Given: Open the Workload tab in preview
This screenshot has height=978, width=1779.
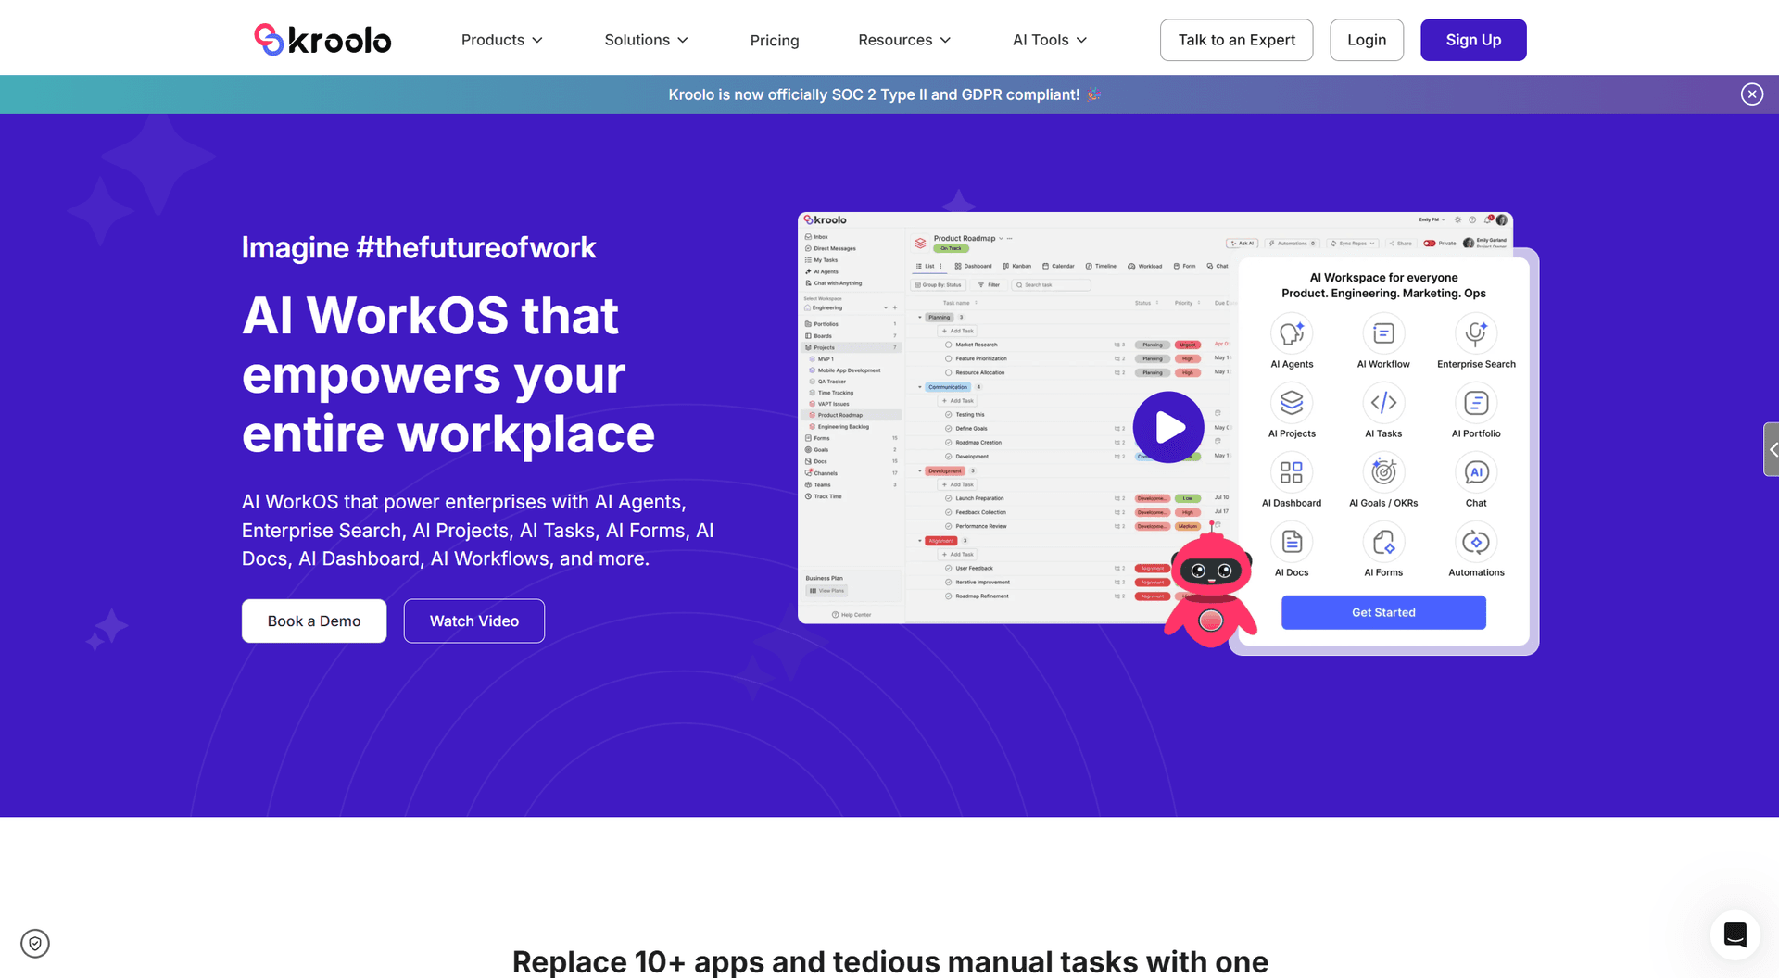Looking at the screenshot, I should [1145, 266].
